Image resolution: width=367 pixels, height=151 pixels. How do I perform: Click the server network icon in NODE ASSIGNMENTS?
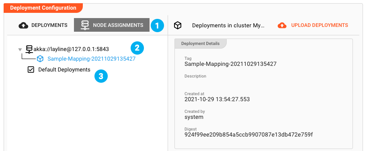85,25
